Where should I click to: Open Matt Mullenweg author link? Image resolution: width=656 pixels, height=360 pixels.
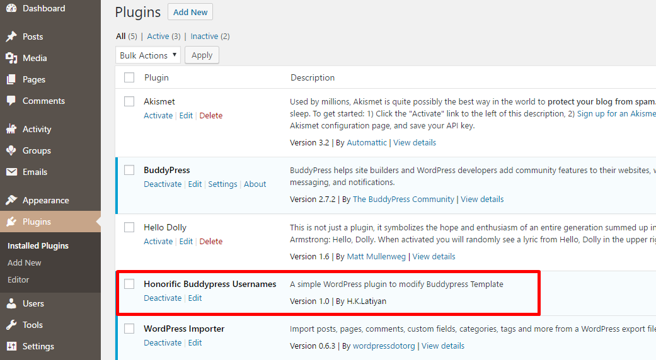click(x=376, y=257)
